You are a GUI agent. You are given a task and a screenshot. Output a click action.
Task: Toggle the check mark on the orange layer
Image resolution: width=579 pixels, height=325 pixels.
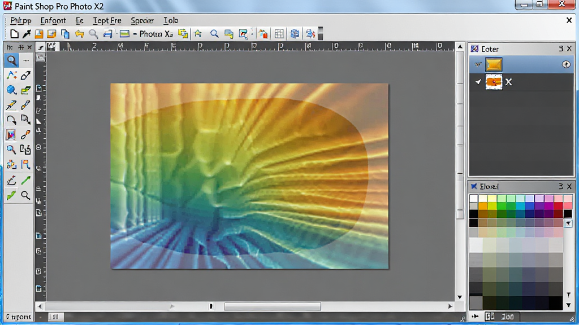click(478, 82)
